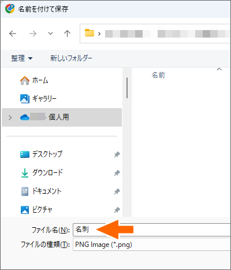The width and height of the screenshot is (231, 270).
Task: Click the yellow folder icon in address bar
Action: [x=90, y=33]
